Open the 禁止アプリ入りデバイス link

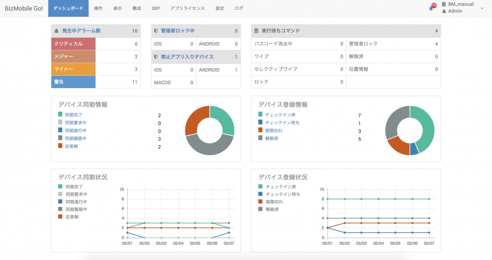tap(187, 57)
